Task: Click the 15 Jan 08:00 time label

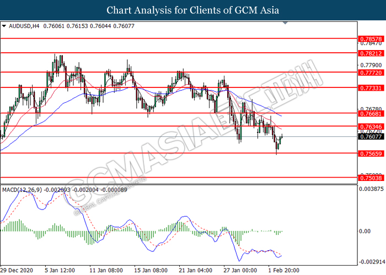Action: coord(151,270)
